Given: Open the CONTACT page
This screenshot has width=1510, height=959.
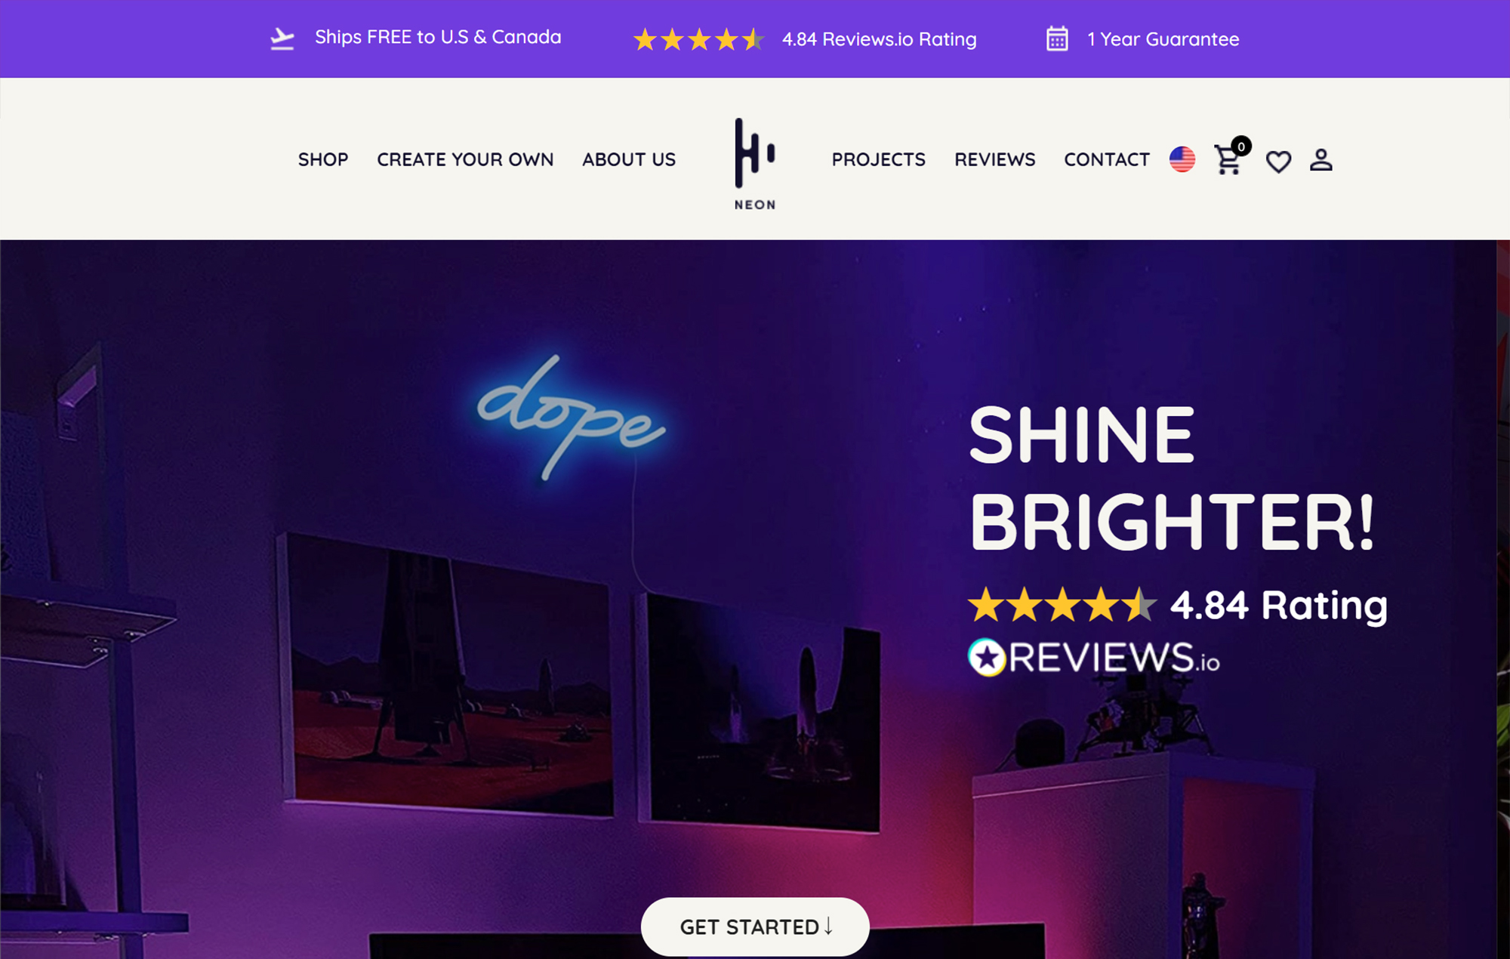Looking at the screenshot, I should coord(1107,159).
